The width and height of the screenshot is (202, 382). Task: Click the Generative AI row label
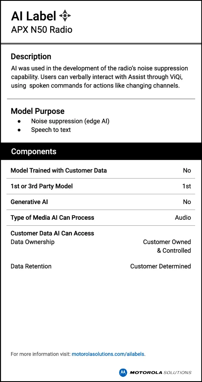[x=29, y=202]
